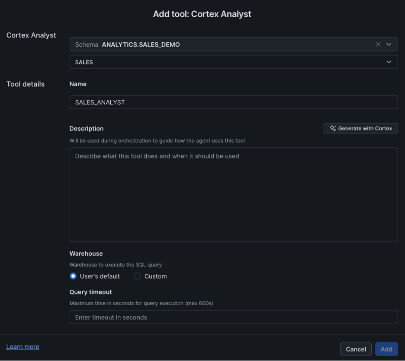Click the Query timeout heading
Viewport: 405px width, 361px height.
pyautogui.click(x=91, y=292)
